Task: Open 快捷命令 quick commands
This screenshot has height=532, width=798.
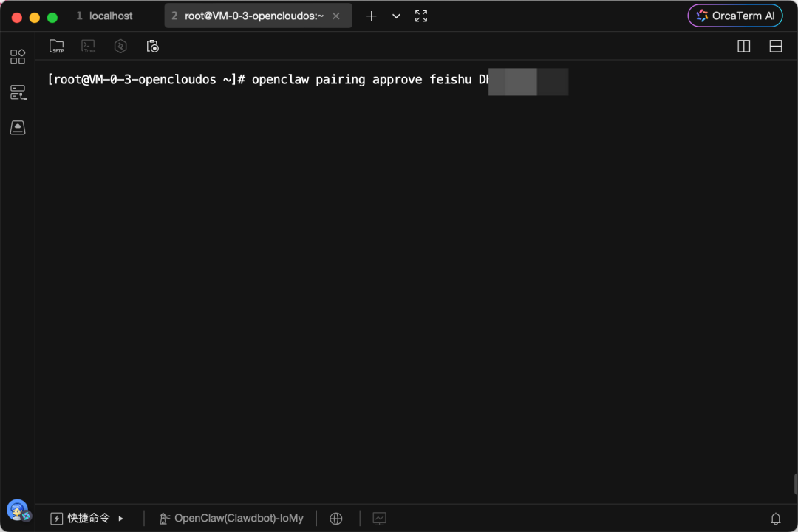Action: point(80,518)
